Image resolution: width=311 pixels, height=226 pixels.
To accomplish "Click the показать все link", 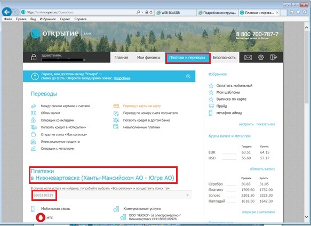I will (266, 124).
